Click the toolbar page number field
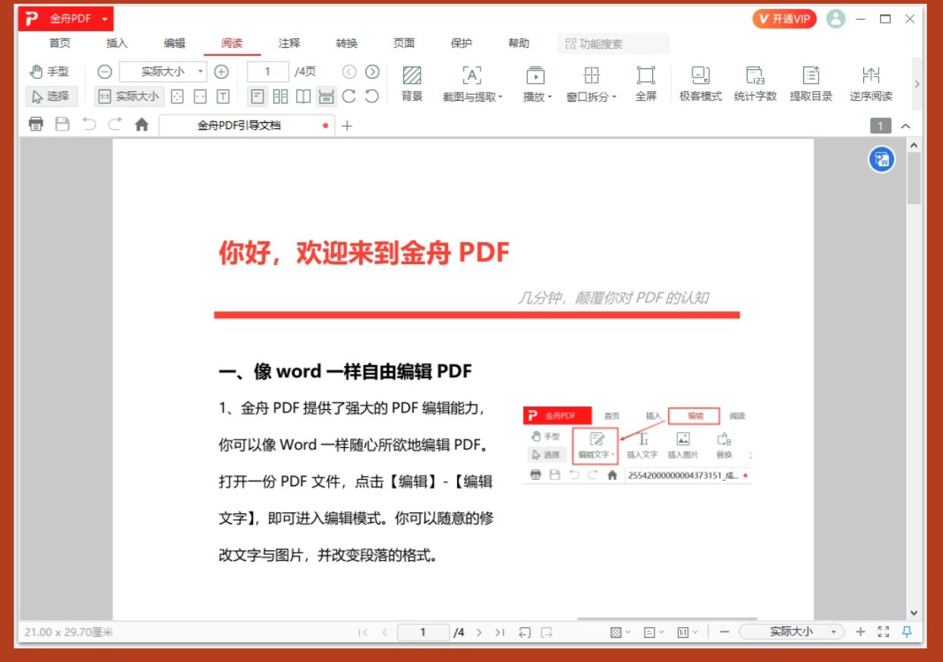This screenshot has width=943, height=662. (x=268, y=72)
